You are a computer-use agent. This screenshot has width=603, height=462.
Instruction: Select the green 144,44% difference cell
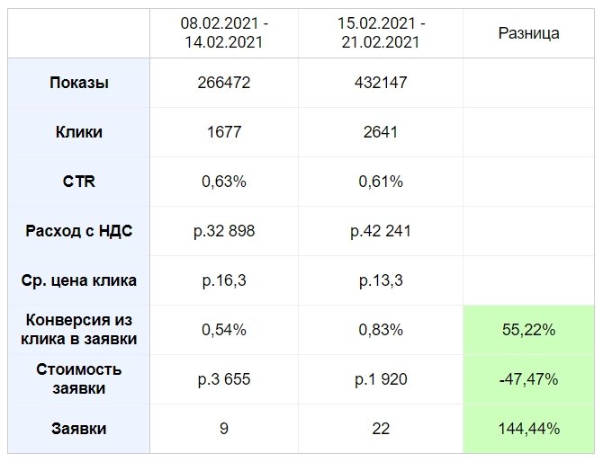tap(528, 429)
